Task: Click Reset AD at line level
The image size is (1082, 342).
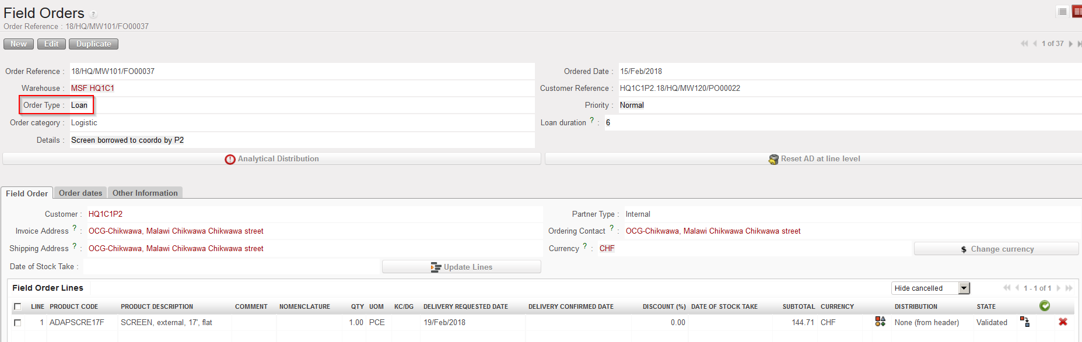Action: tap(813, 158)
